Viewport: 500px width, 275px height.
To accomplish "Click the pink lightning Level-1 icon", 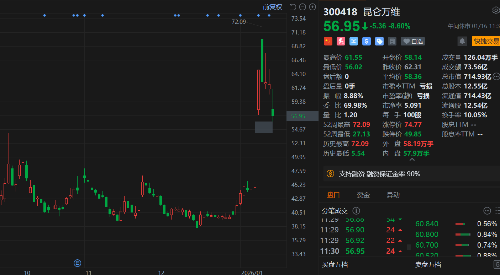I will 341,41.
